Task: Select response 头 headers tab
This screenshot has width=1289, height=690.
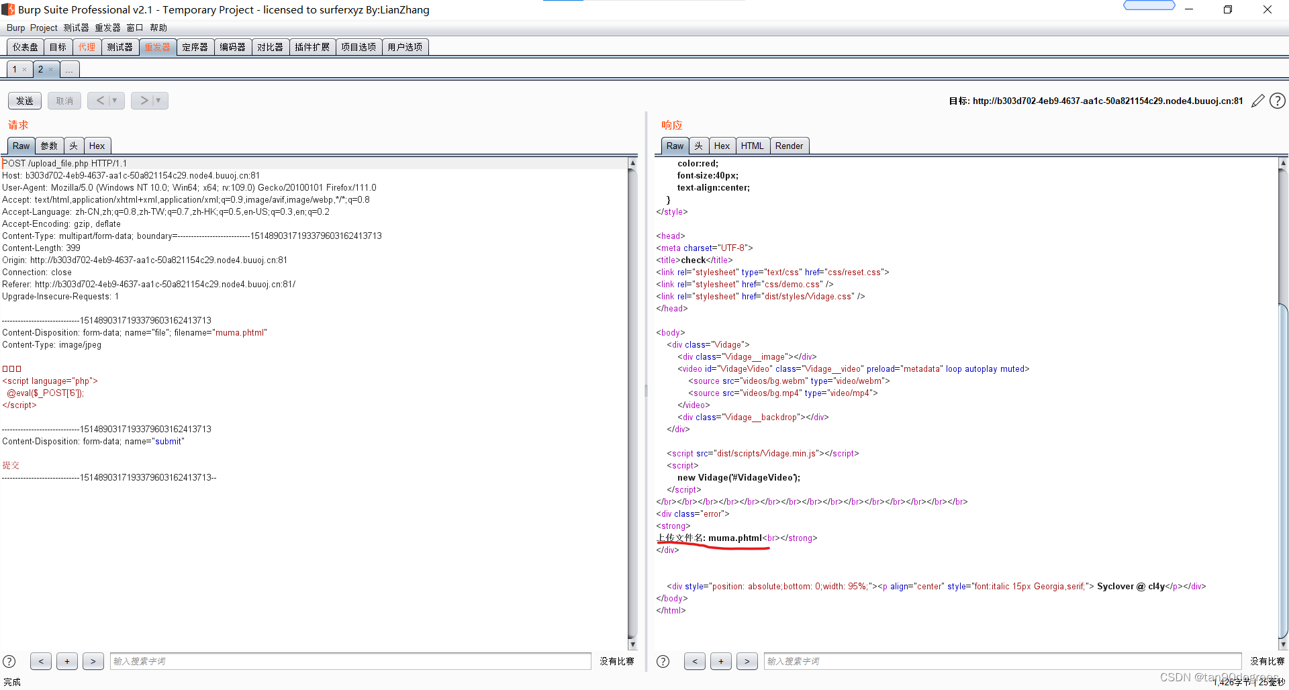Action: point(699,146)
